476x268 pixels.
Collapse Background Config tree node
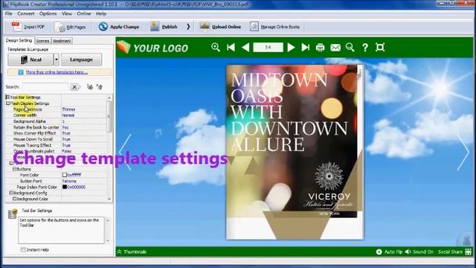click(x=11, y=193)
